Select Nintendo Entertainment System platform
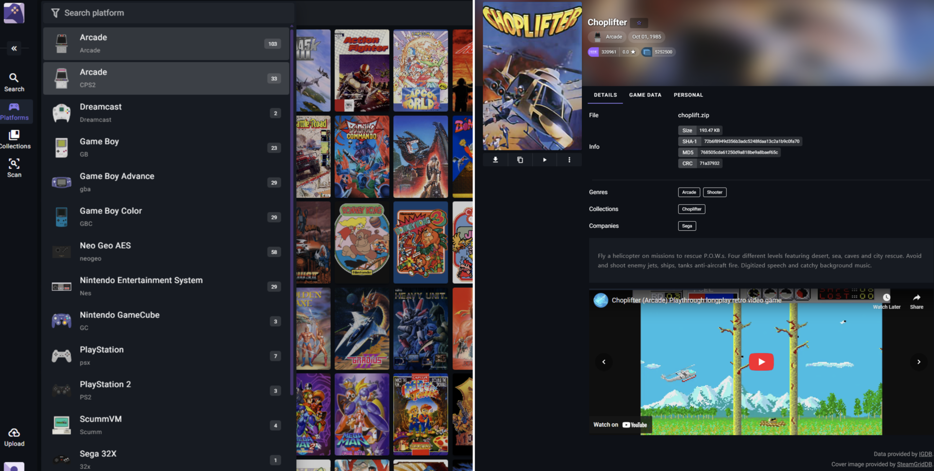 point(166,286)
